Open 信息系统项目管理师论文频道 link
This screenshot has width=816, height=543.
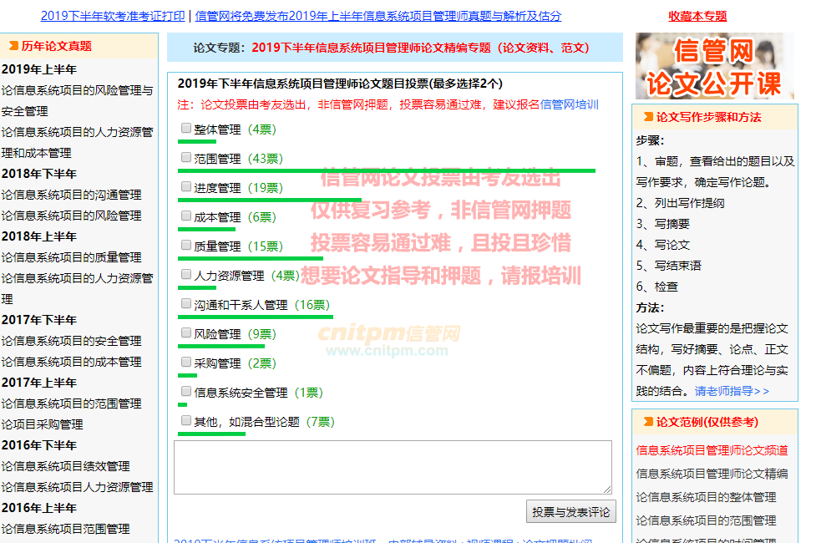pyautogui.click(x=712, y=450)
